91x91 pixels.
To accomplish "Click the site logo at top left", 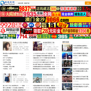I will pyautogui.click(x=8, y=3).
